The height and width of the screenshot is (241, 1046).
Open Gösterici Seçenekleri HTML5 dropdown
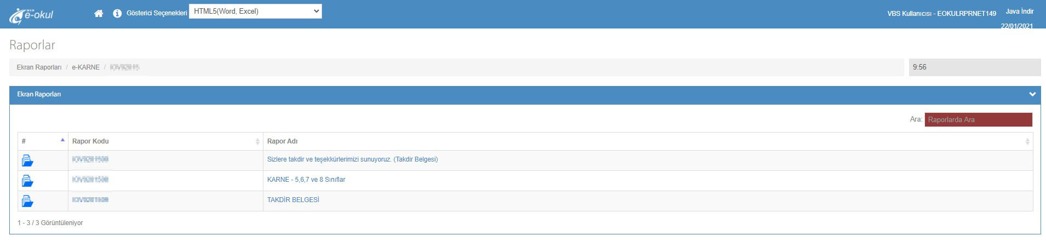[x=255, y=12]
